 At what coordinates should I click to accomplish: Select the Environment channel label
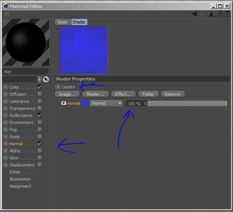tap(22, 122)
